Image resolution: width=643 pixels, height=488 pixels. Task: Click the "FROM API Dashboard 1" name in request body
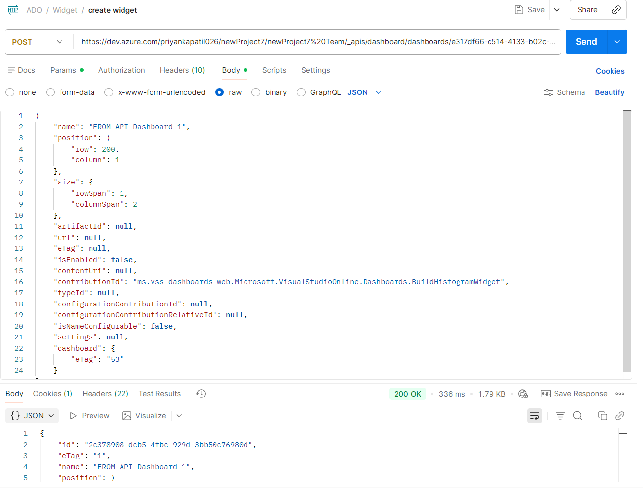[137, 127]
